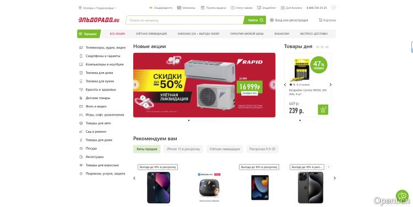Click the Техника для кухни sidebar icon
The height and width of the screenshot is (207, 413).
click(81, 81)
